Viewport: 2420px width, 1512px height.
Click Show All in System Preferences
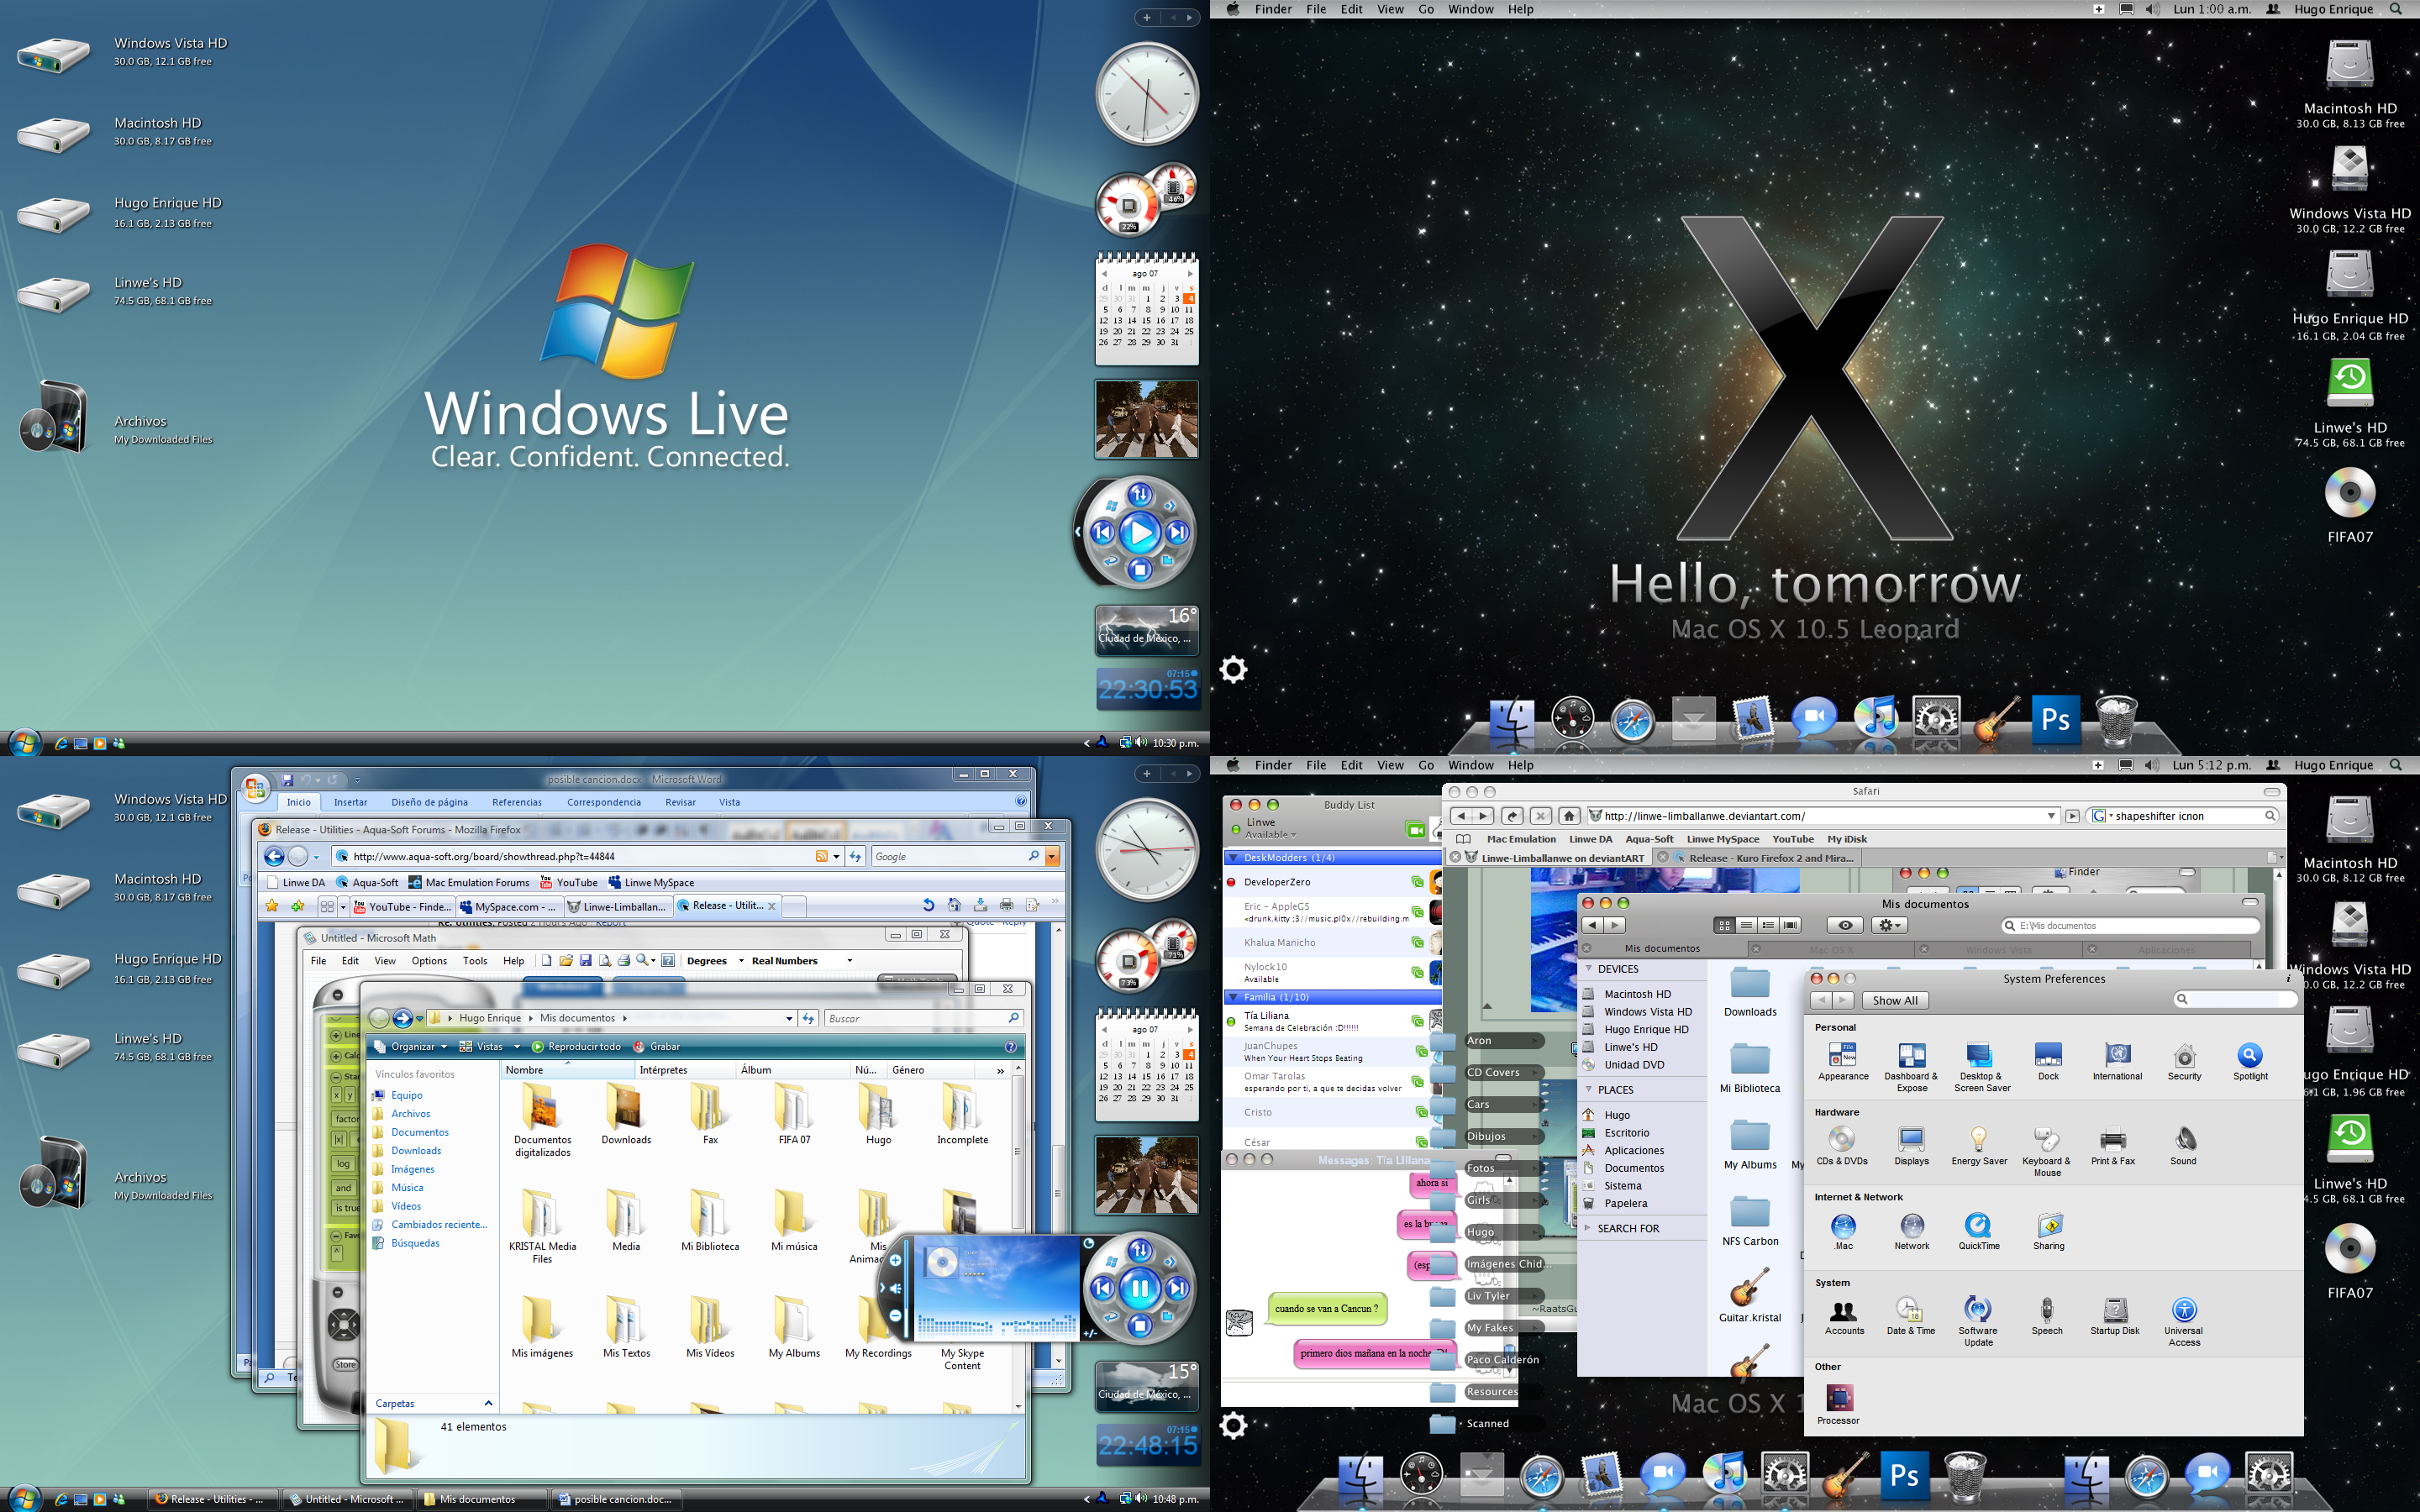(x=1895, y=1000)
